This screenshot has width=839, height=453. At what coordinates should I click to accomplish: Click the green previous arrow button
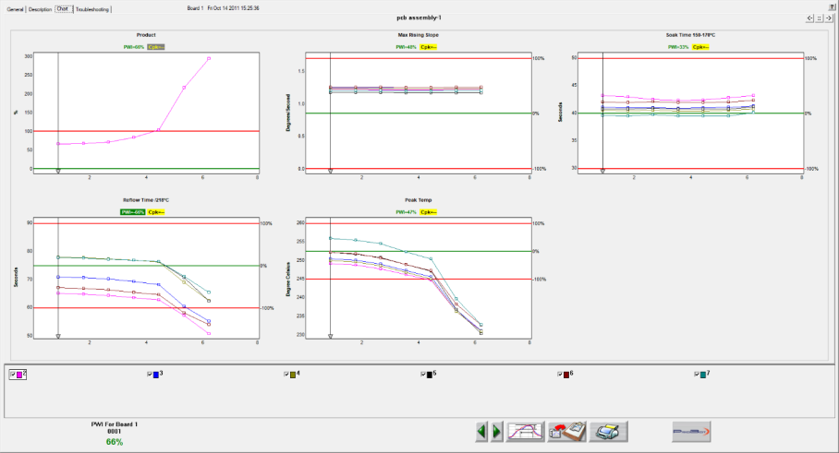tap(481, 431)
